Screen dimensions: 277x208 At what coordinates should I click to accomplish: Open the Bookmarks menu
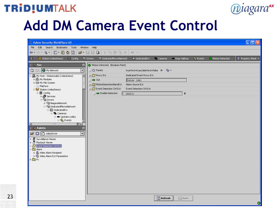(x=62, y=47)
